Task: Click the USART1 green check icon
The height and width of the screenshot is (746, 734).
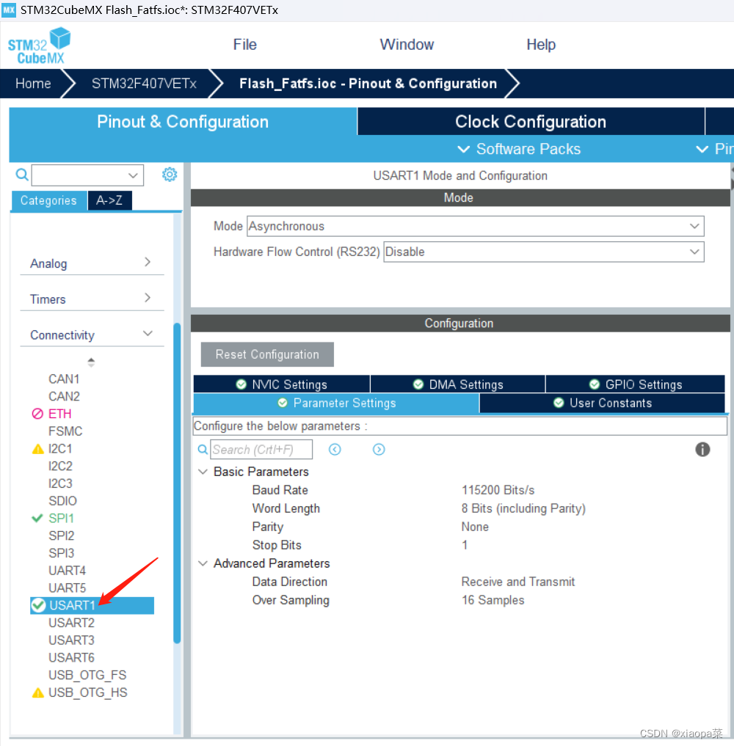Action: [38, 605]
